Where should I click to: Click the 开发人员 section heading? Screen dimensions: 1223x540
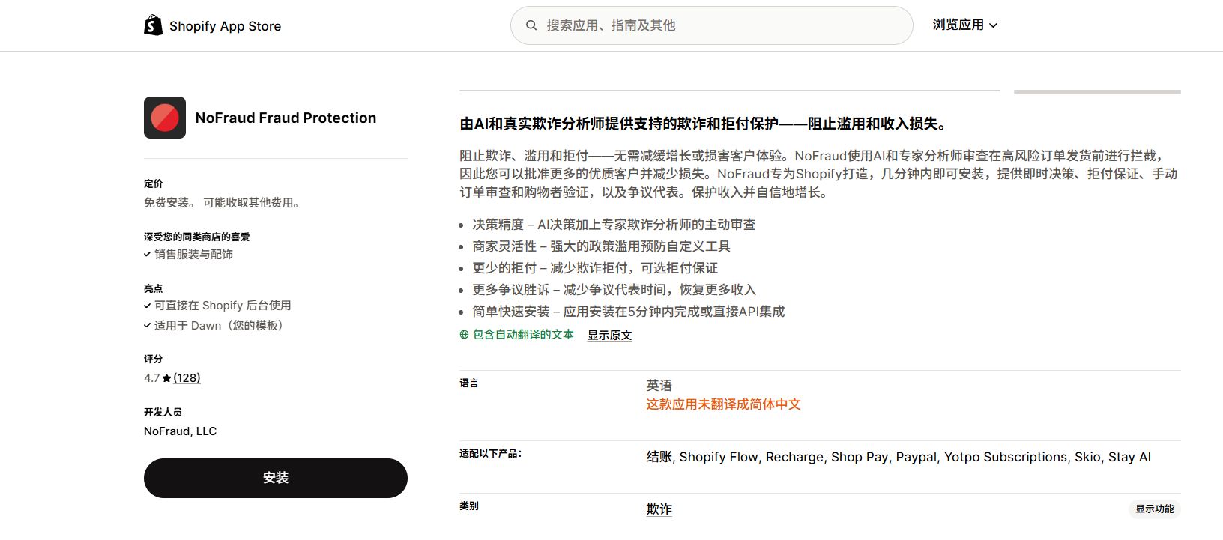tap(163, 412)
